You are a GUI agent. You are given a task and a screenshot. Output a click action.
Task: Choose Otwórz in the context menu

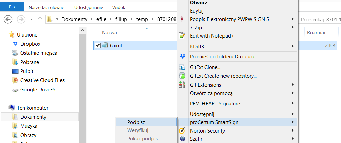click(199, 3)
